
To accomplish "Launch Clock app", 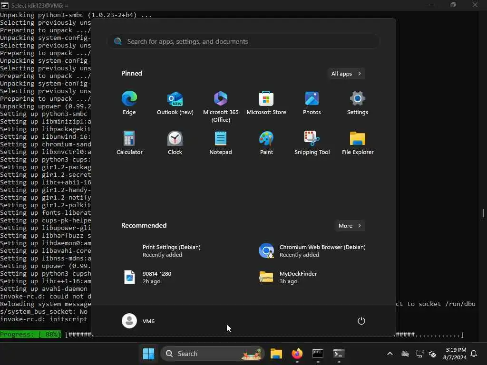I will tap(175, 143).
